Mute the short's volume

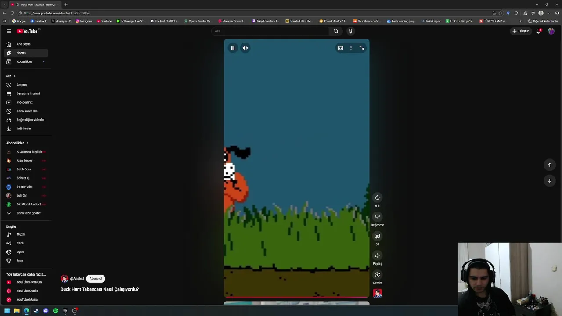(x=245, y=48)
